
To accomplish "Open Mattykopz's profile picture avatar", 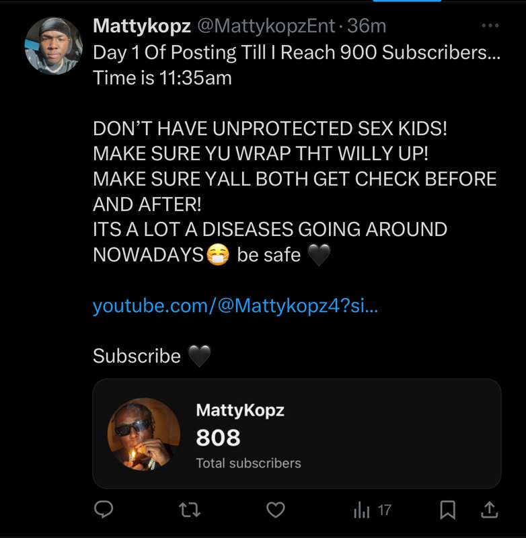I will pos(53,46).
